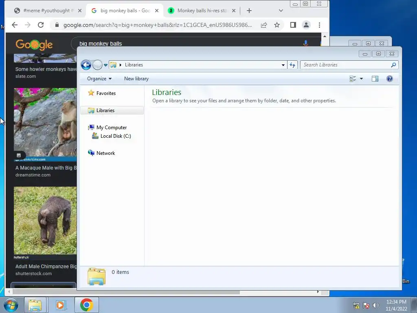Open the shutterstock.com source link

33,273
